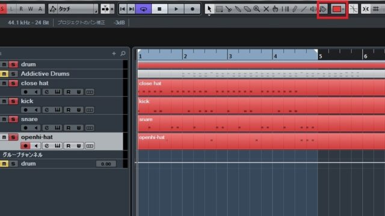Toggle Snap to Zero Crossing
Viewport: 385px width, 216px height.
[353, 9]
